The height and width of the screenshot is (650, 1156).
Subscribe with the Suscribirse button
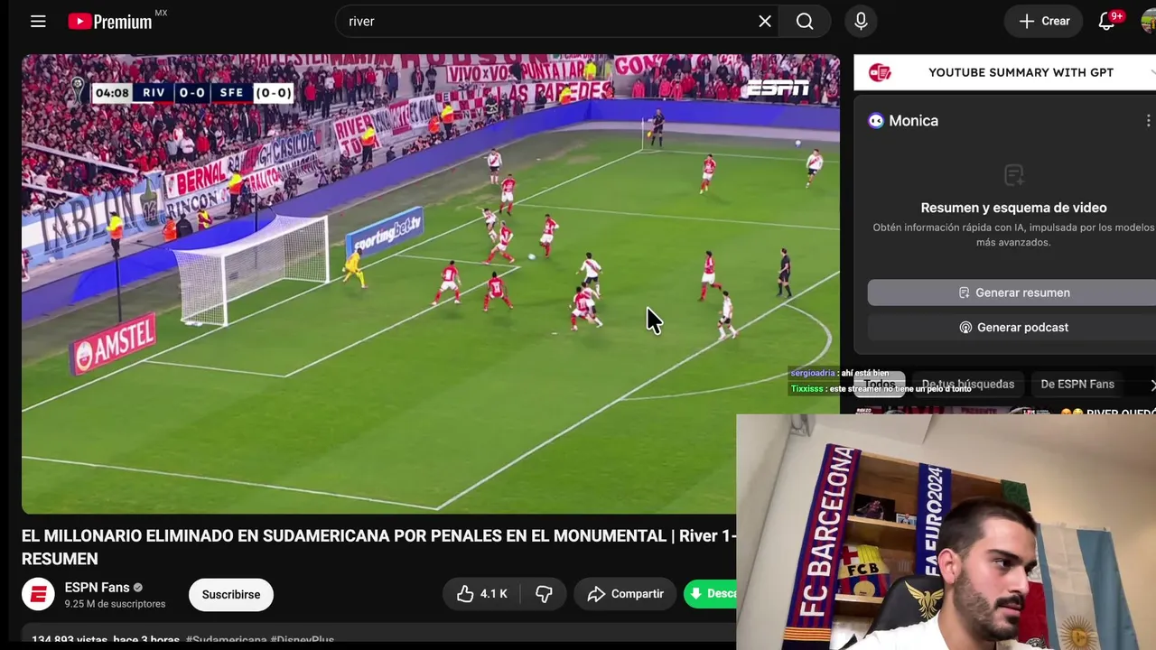coord(231,594)
